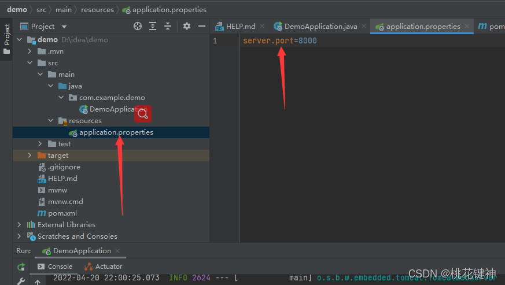Viewport: 505px width, 285px height.
Task: Expand the .mvn folder
Action: [30, 51]
